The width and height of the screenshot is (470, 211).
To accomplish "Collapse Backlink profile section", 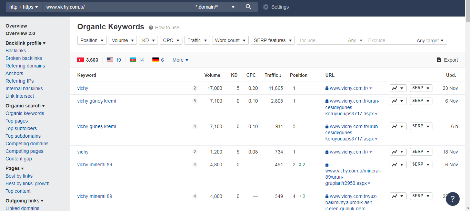I will pos(26,43).
